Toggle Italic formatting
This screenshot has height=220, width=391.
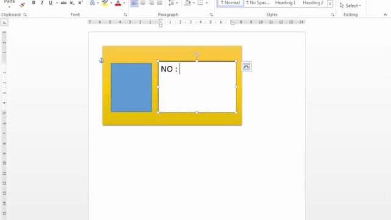click(42, 2)
